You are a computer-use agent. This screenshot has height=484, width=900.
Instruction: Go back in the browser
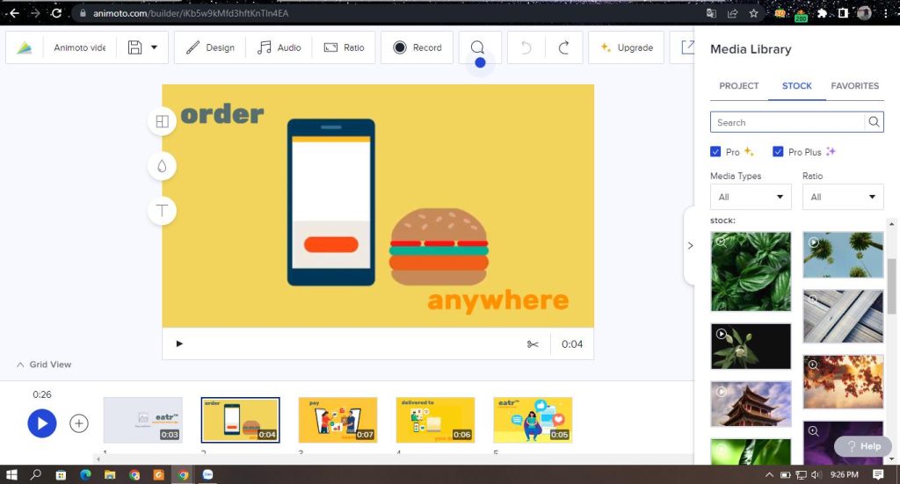pyautogui.click(x=14, y=12)
